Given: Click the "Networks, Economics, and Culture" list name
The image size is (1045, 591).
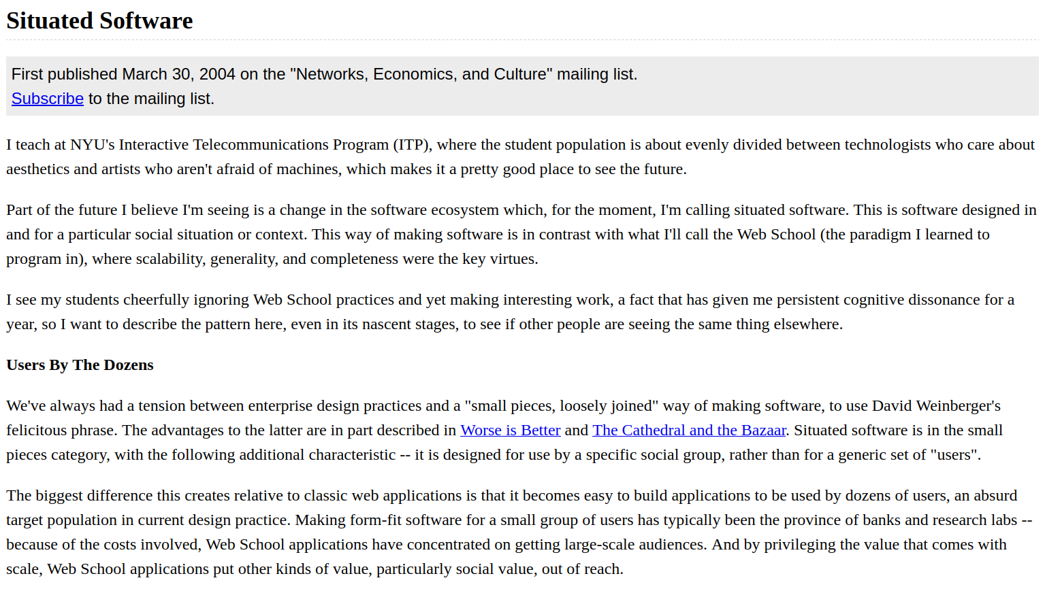Looking at the screenshot, I should pyautogui.click(x=419, y=74).
